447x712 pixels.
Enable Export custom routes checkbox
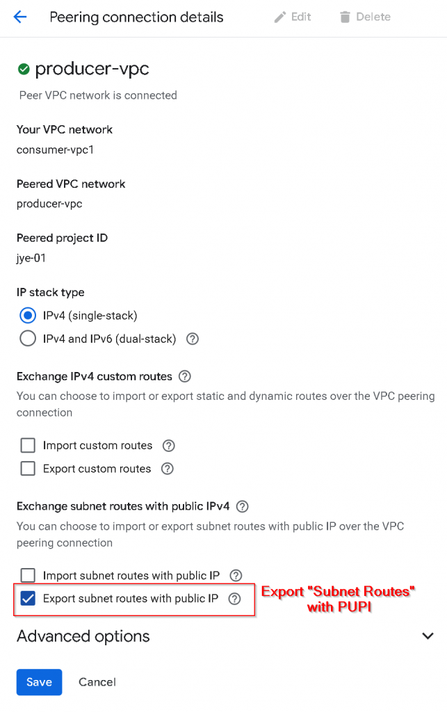pos(28,469)
